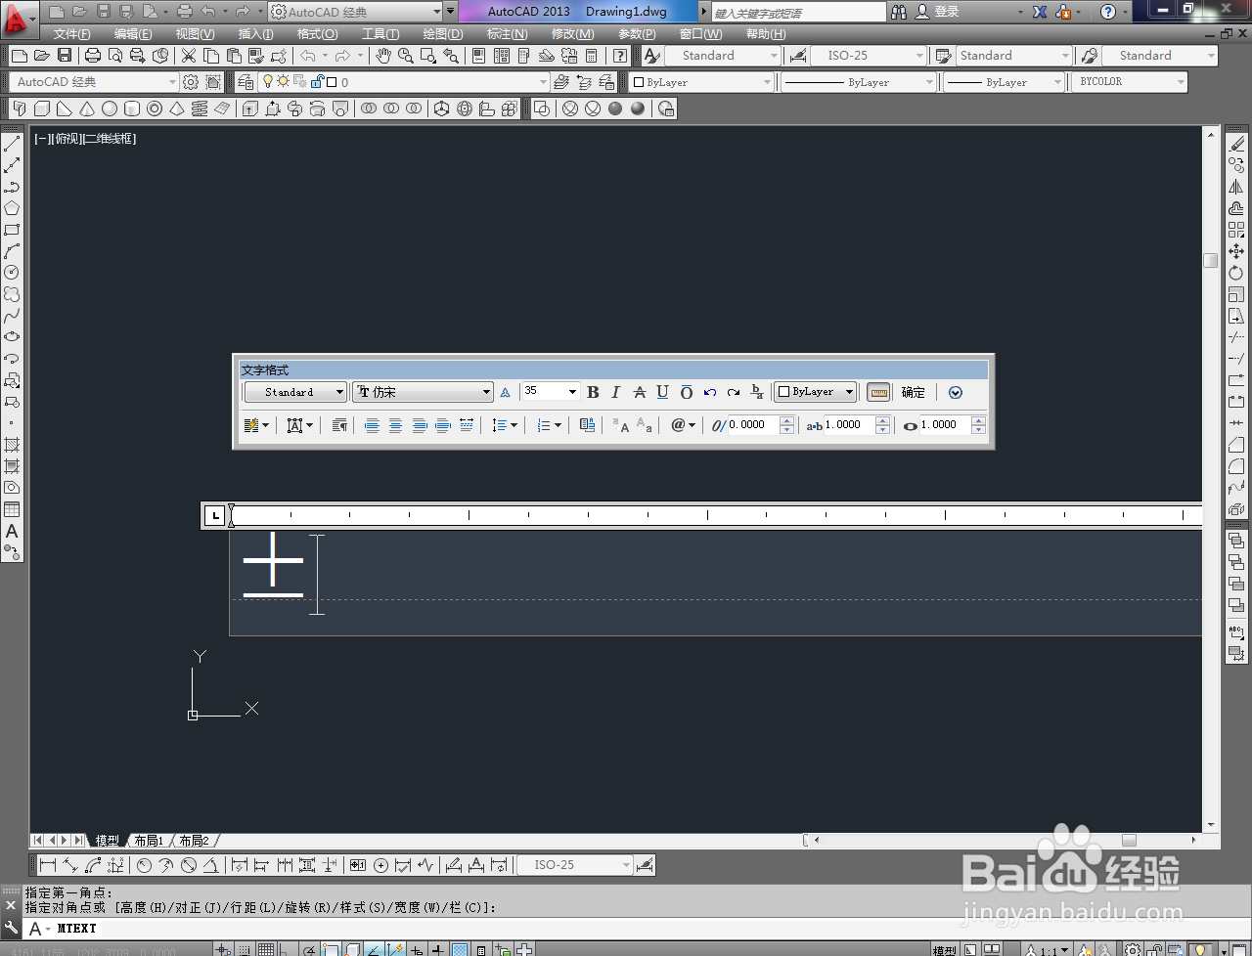Click Undo in the text format toolbar
This screenshot has width=1252, height=956.
click(710, 392)
